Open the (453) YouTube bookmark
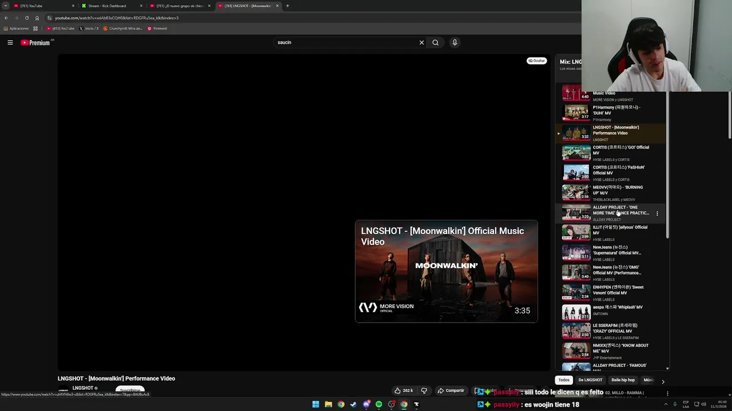Viewport: 732px width, 411px height. click(61, 29)
